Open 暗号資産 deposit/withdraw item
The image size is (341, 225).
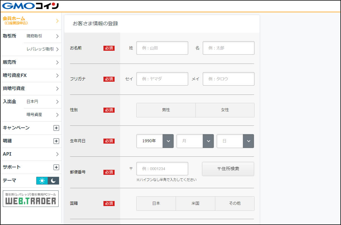click(42, 115)
